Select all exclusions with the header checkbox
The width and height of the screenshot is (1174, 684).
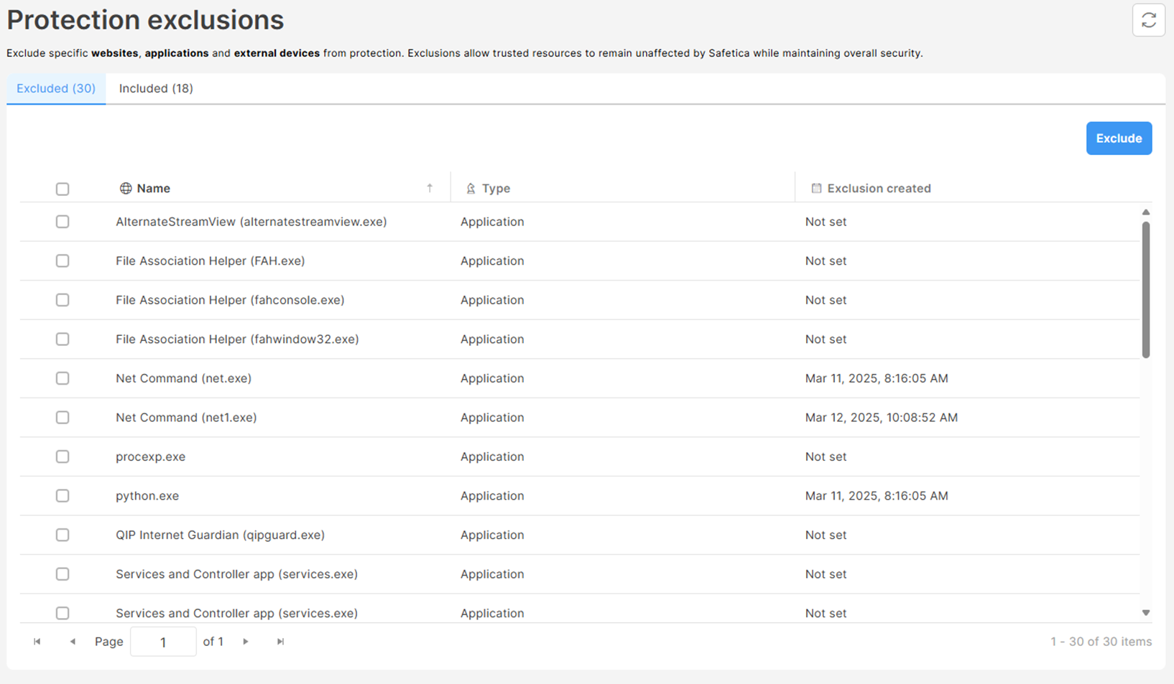(63, 188)
